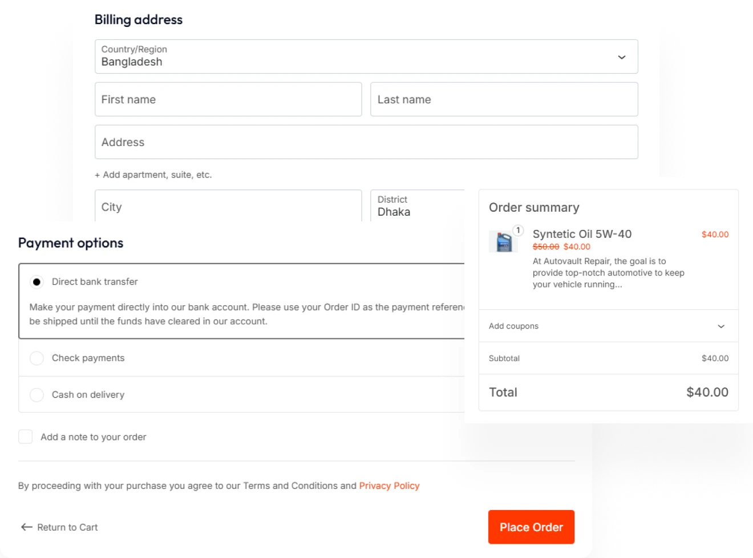Focus the First name field
Image resolution: width=753 pixels, height=558 pixels.
click(228, 99)
